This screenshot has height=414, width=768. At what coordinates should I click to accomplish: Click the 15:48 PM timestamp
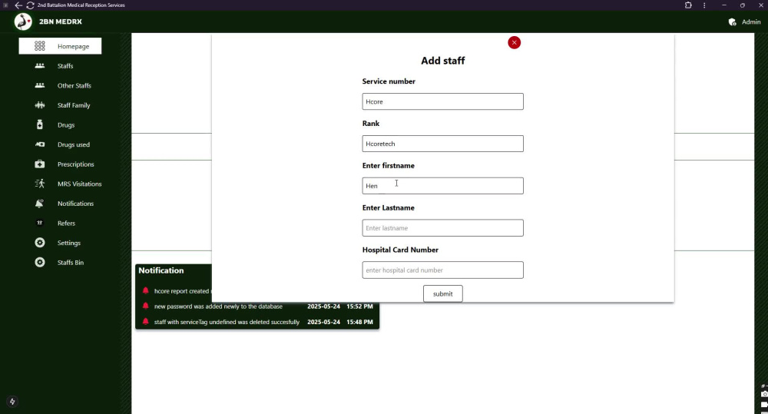(359, 322)
